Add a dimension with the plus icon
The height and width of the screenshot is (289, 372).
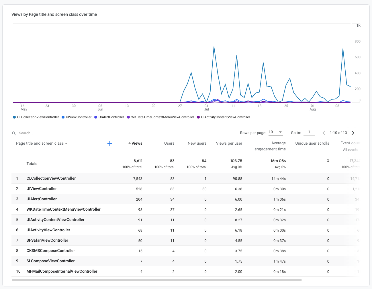click(109, 143)
